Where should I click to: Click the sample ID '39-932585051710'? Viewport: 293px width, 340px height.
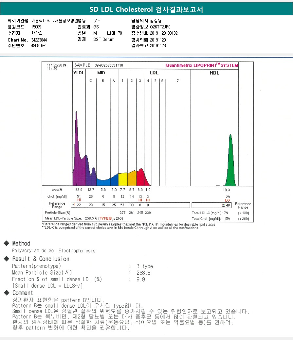(x=109, y=65)
